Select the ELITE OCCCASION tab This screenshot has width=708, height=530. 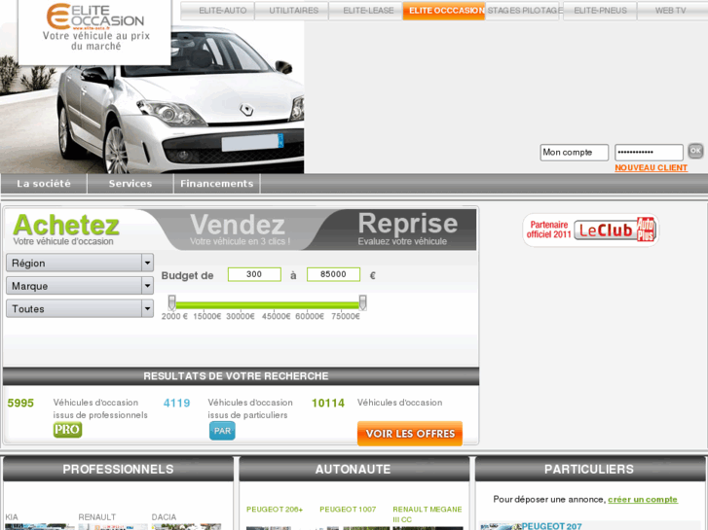444,11
